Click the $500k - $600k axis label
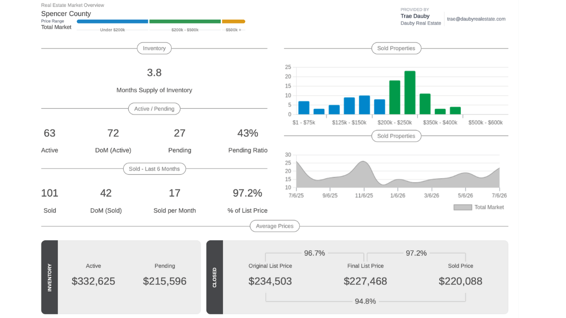The image size is (566, 318). coord(485,122)
